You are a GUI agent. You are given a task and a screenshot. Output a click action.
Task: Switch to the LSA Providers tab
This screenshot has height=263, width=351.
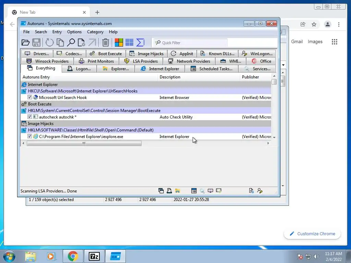(x=141, y=61)
